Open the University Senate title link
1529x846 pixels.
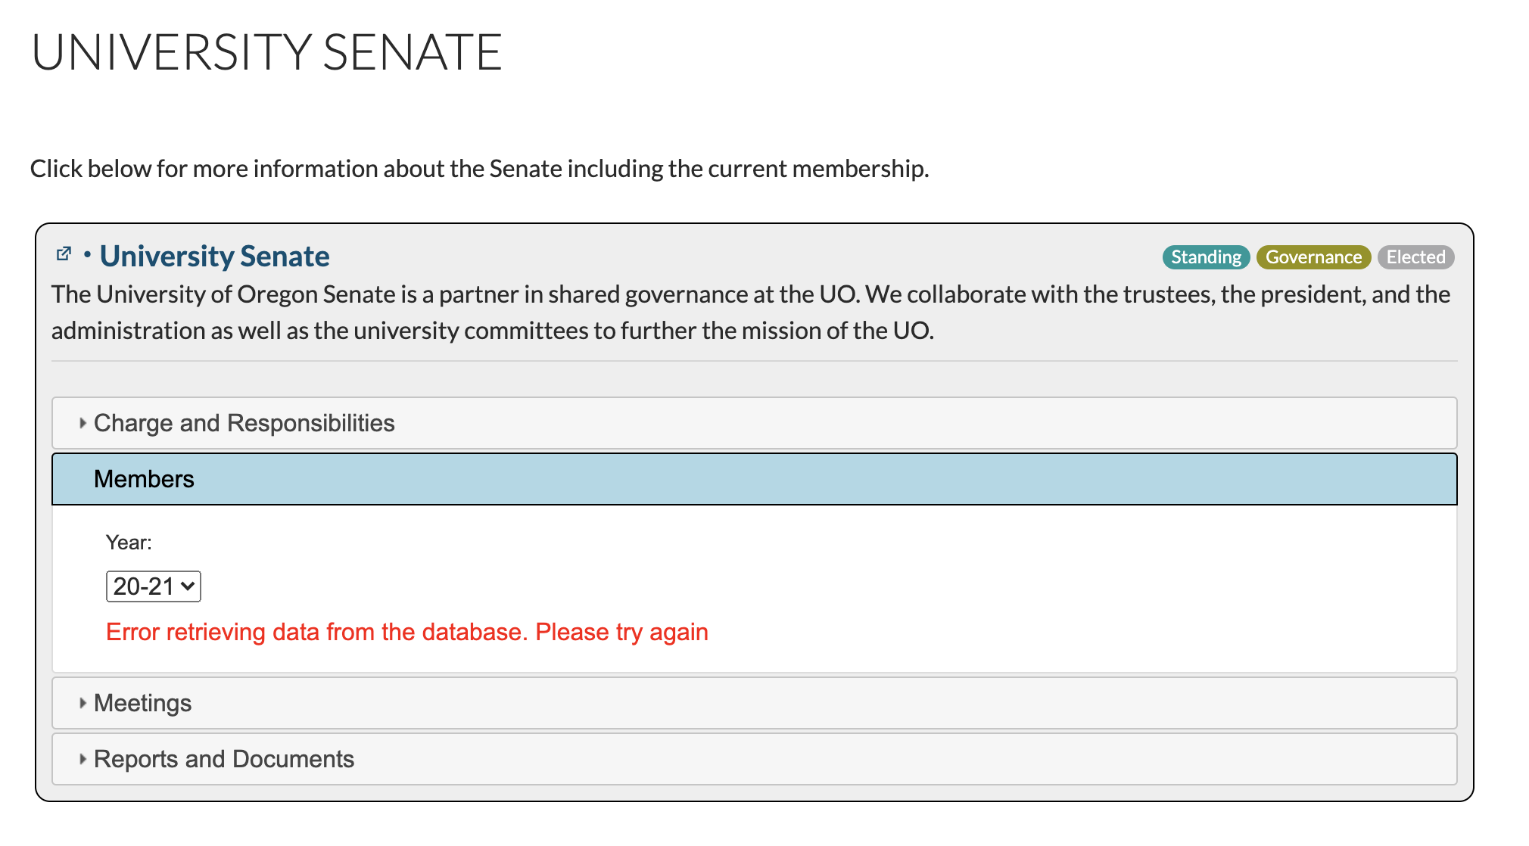(214, 257)
